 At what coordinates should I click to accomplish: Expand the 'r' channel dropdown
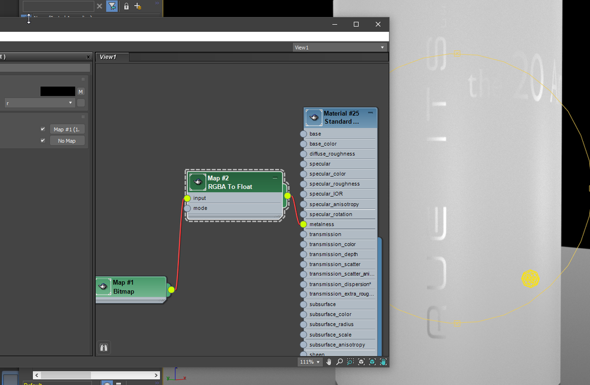tap(40, 103)
